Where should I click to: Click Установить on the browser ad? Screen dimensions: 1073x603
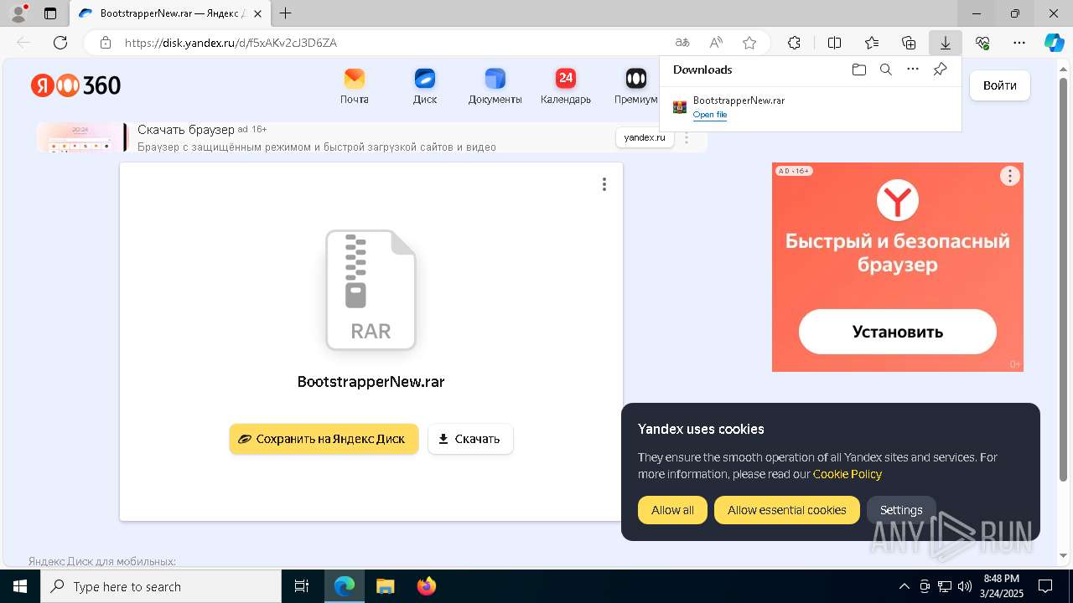pos(898,332)
